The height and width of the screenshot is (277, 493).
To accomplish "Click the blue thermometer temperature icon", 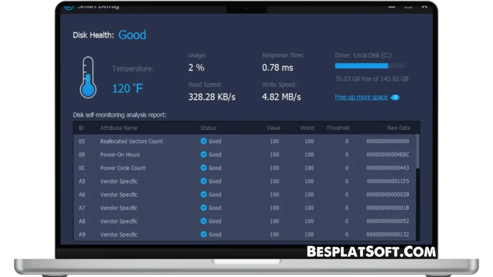I will pyautogui.click(x=88, y=77).
